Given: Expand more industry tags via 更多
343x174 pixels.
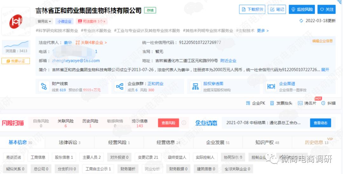Looking at the screenshot, I should (x=263, y=31).
